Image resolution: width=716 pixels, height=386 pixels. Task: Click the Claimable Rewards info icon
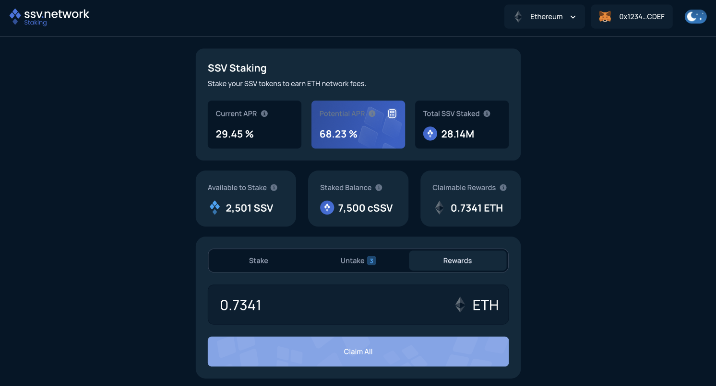(503, 188)
